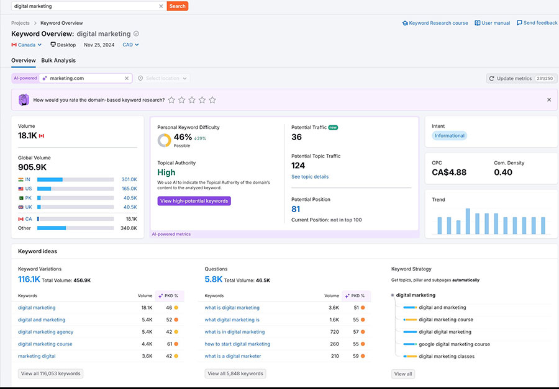Viewport: 559px width, 389px height.
Task: Click the tallest bar in the Trend chart
Action: [468, 221]
